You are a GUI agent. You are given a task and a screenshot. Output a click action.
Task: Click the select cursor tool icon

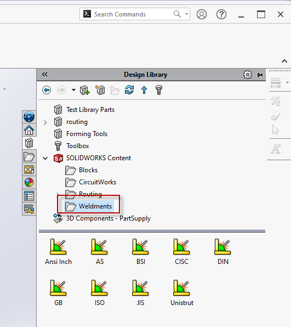[x=275, y=129]
